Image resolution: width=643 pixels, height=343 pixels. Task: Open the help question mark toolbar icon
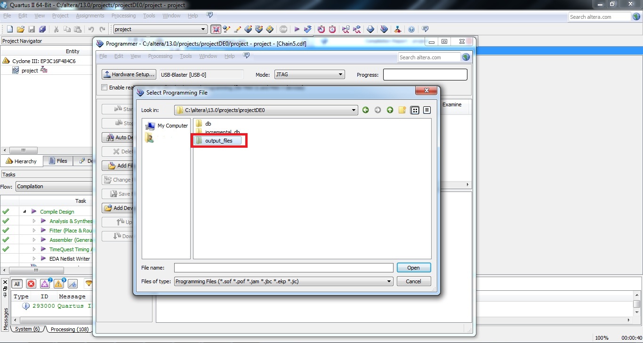tap(411, 29)
